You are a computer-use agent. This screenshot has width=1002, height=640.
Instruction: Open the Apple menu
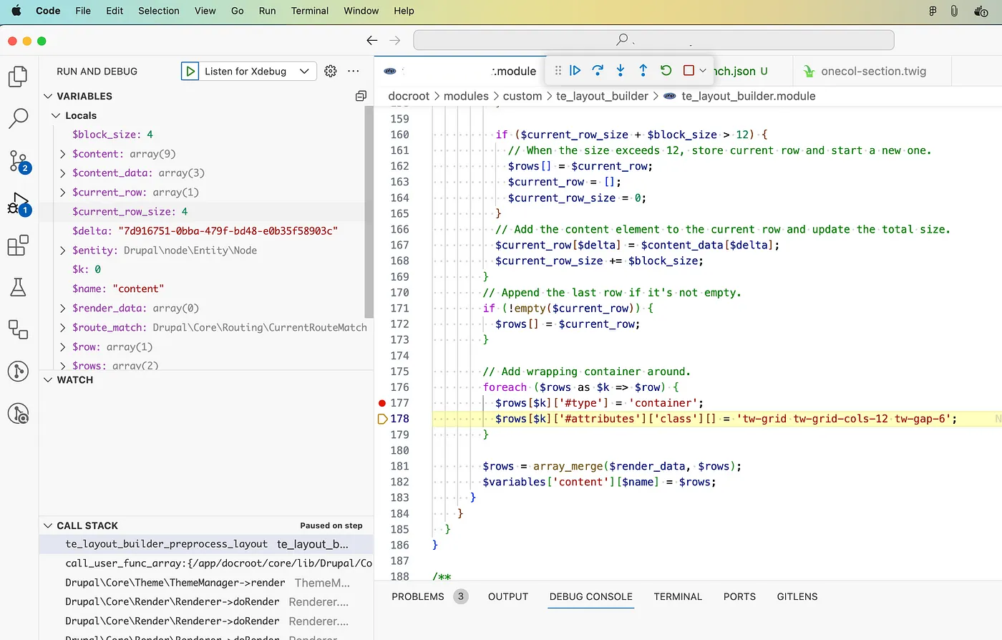click(x=16, y=11)
